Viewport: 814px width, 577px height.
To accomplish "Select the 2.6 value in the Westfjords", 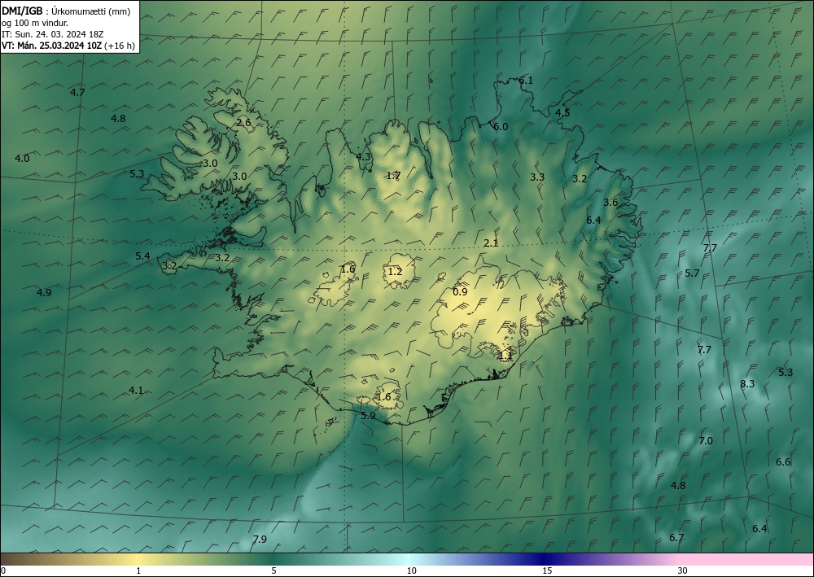I will [243, 122].
